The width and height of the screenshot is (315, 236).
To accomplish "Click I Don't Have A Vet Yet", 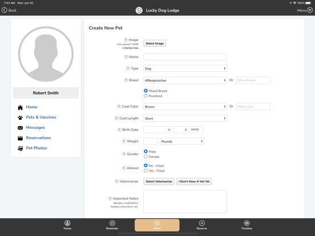I will [x=194, y=181].
